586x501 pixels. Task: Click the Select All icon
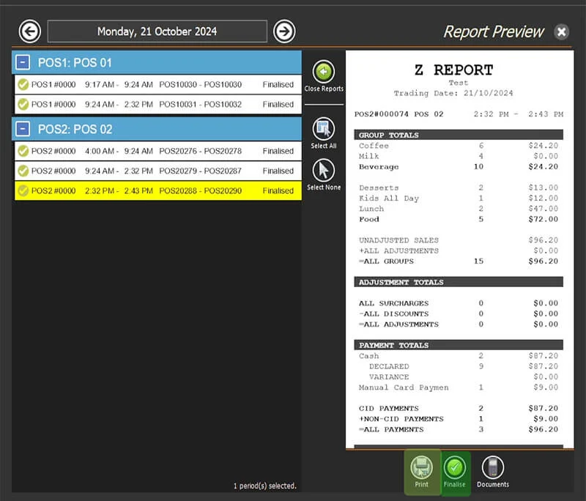[324, 129]
